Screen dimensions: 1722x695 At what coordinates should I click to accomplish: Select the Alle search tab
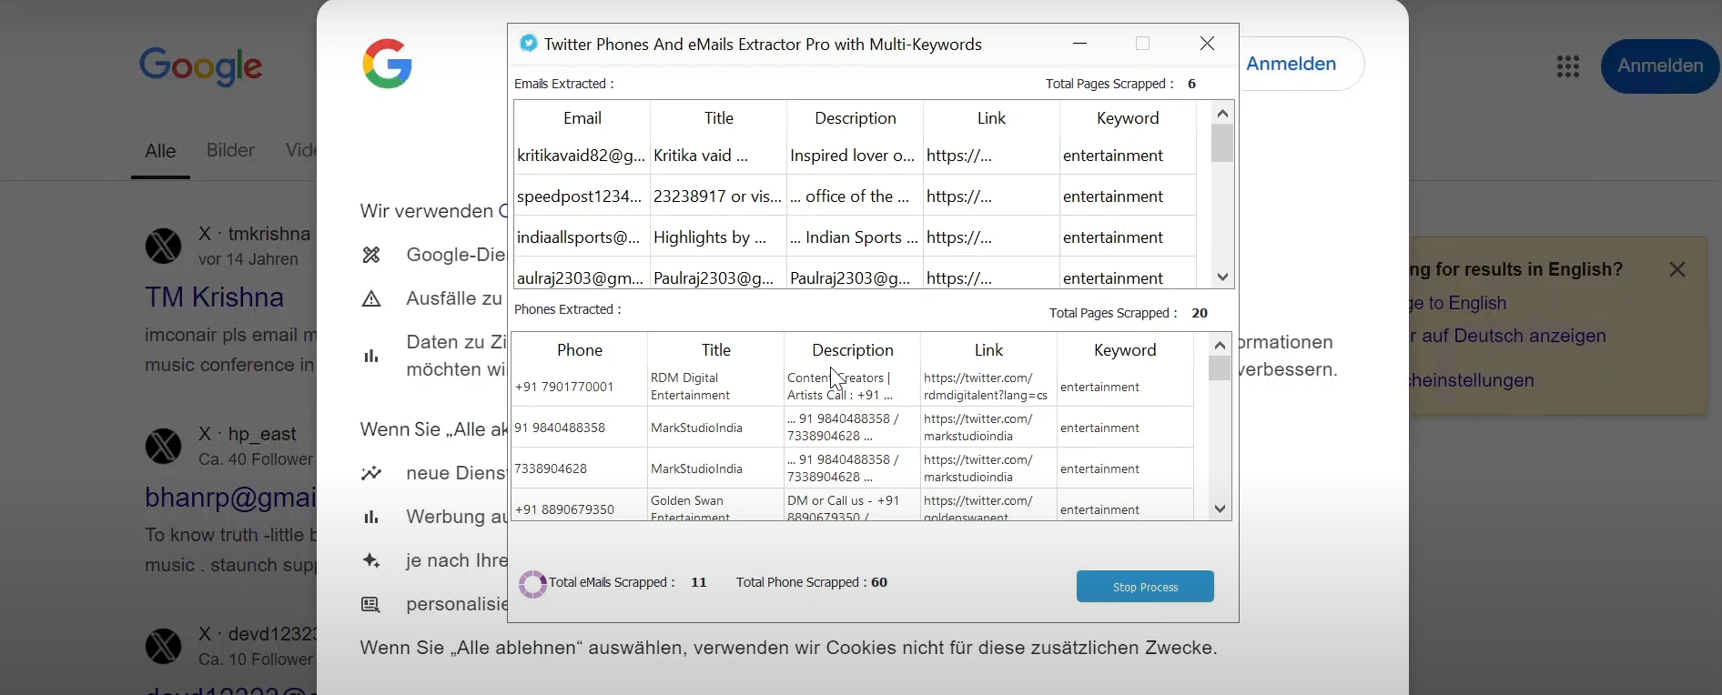[160, 151]
